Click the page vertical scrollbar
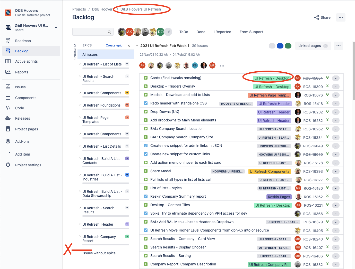 pos(354,71)
